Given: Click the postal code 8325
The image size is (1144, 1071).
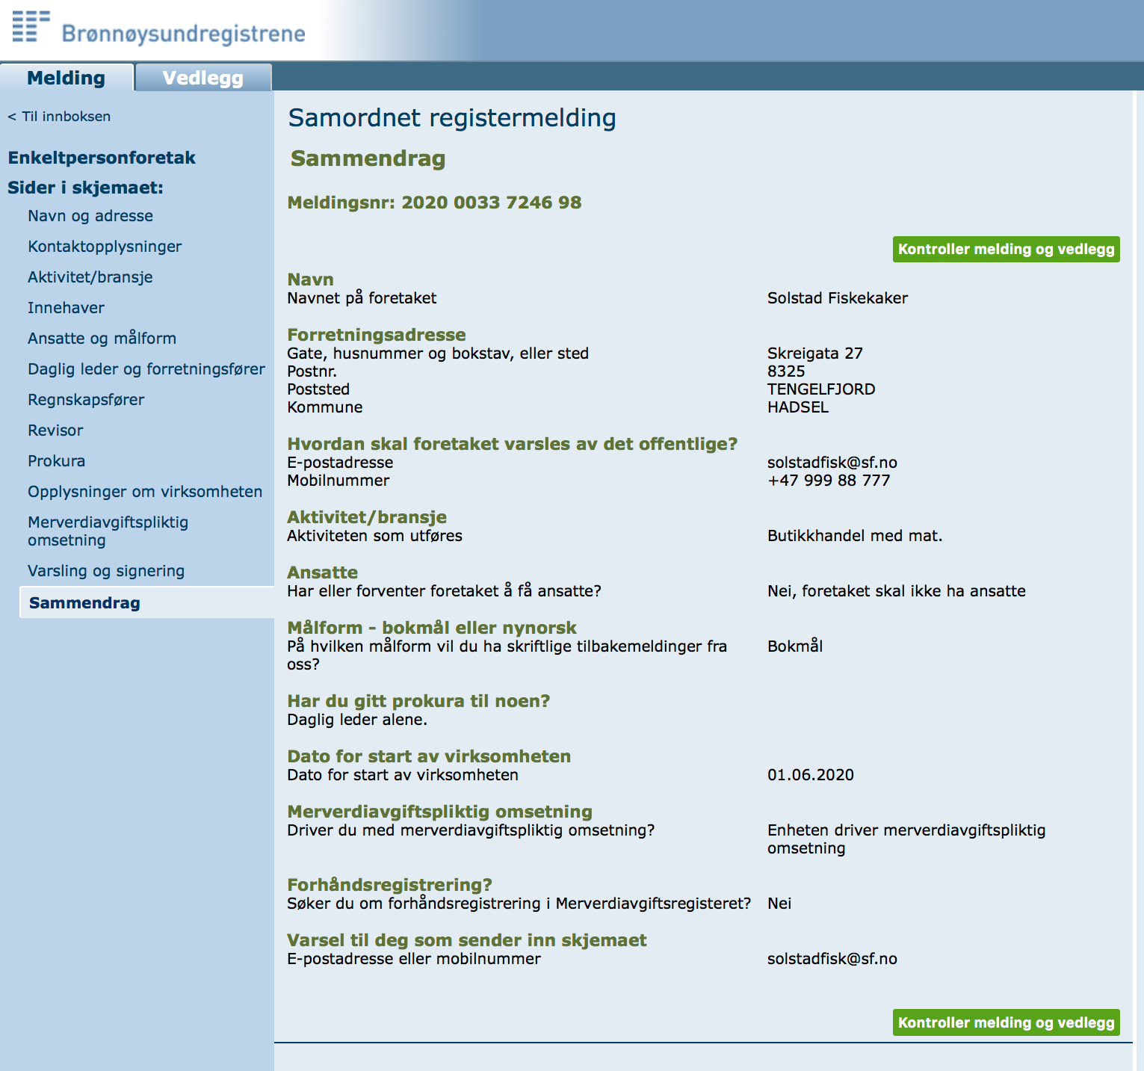Looking at the screenshot, I should pos(786,371).
